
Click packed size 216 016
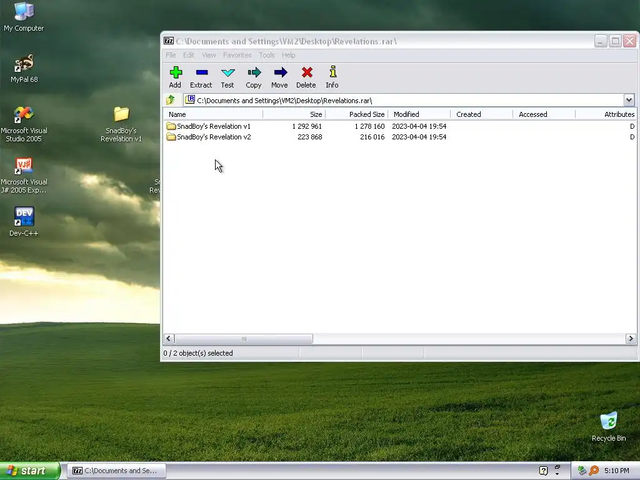[372, 137]
